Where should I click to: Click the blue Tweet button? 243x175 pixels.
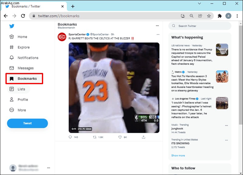pyautogui.click(x=27, y=123)
